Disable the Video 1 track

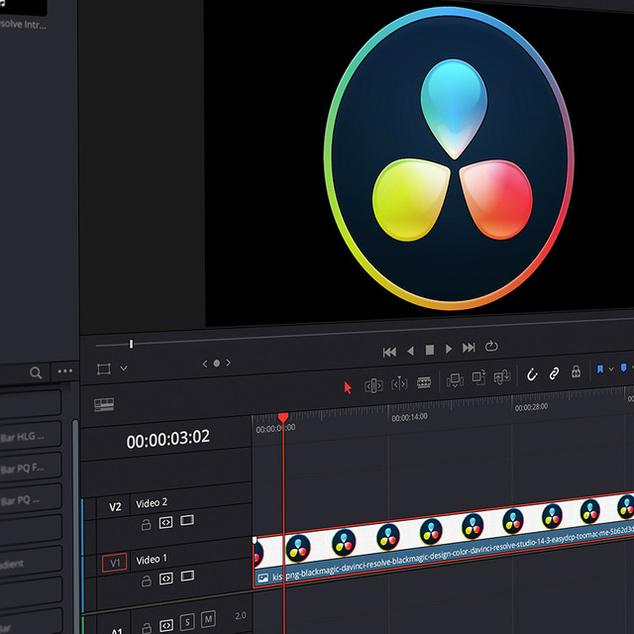click(x=187, y=576)
